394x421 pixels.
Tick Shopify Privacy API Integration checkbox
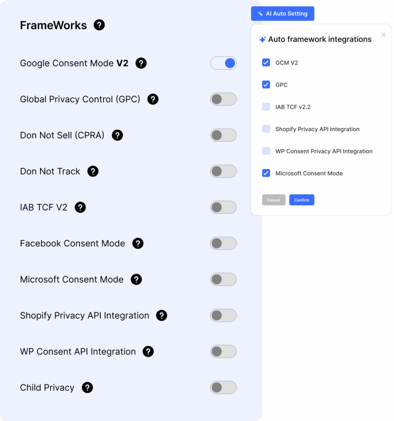coord(266,129)
